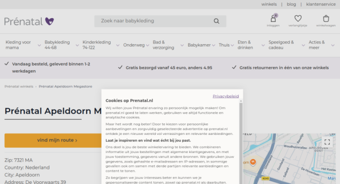
Task: Expand the 'Kinderkleding 74-122' menu chevron
Action: 118,45
